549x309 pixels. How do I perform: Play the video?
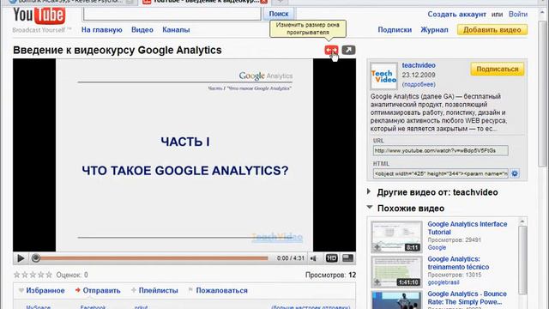21,258
